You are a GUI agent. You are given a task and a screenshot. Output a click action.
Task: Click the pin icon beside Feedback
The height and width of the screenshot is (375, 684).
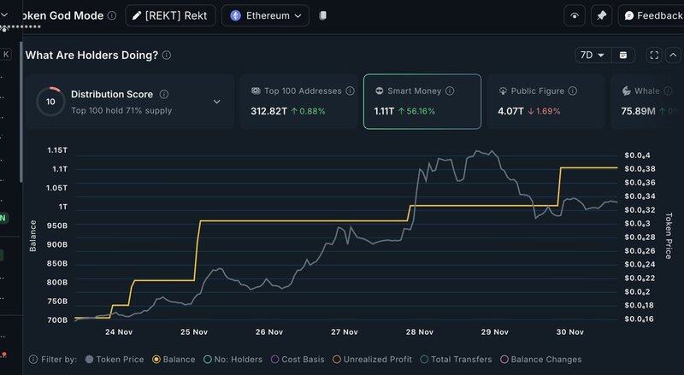pos(602,15)
